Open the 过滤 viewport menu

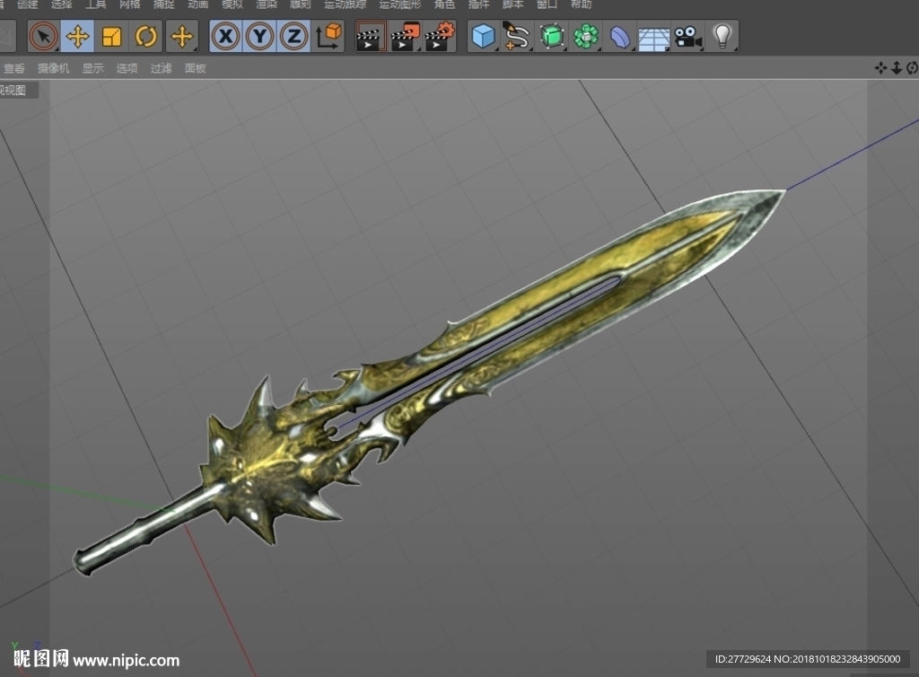click(162, 68)
